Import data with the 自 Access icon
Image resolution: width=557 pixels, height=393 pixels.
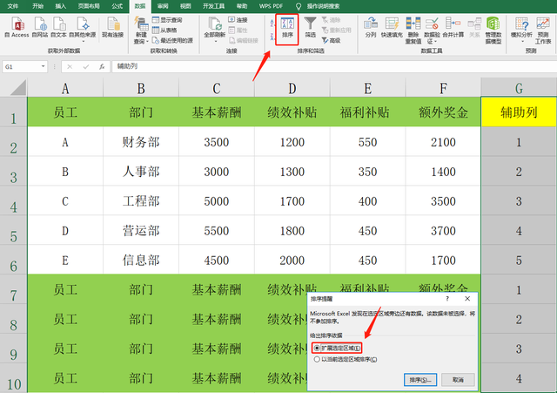coord(17,28)
